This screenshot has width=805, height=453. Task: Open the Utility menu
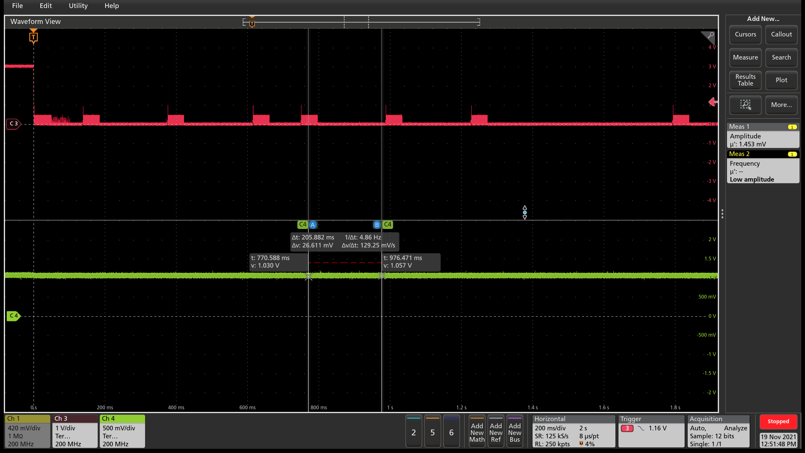pyautogui.click(x=78, y=5)
